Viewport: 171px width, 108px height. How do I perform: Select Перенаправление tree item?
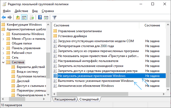pos(31,95)
